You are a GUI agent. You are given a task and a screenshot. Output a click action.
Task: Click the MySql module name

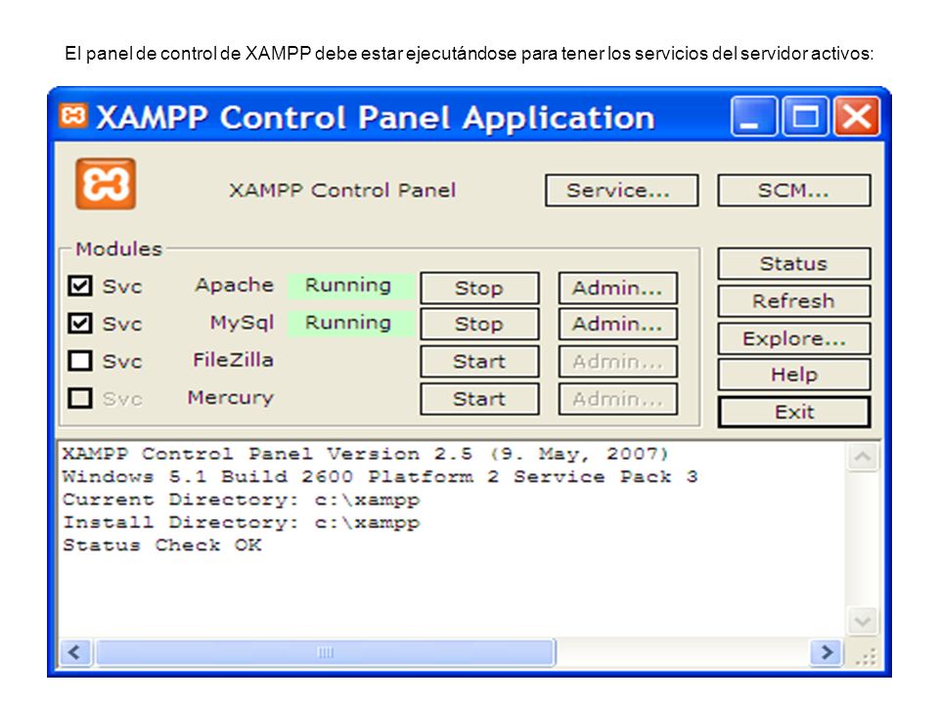click(242, 323)
